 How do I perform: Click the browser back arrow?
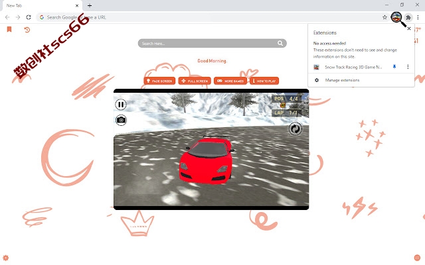point(7,17)
